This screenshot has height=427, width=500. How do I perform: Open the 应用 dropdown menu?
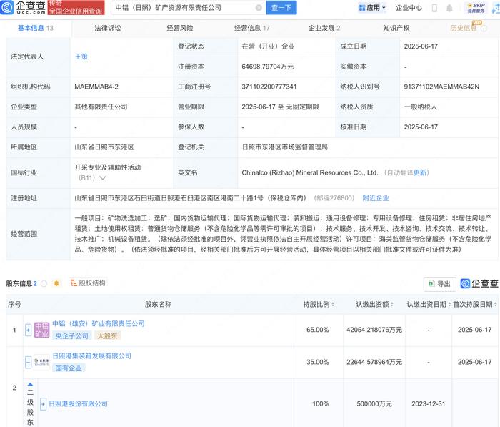click(x=372, y=8)
